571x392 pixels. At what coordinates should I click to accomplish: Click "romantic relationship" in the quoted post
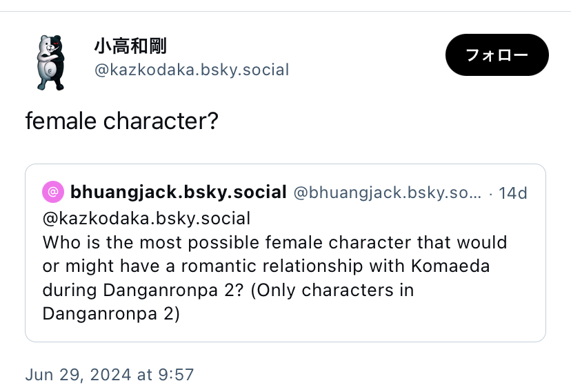(x=272, y=266)
